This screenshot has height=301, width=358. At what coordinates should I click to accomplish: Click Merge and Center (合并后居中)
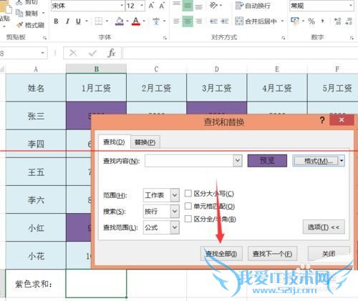pos(256,21)
